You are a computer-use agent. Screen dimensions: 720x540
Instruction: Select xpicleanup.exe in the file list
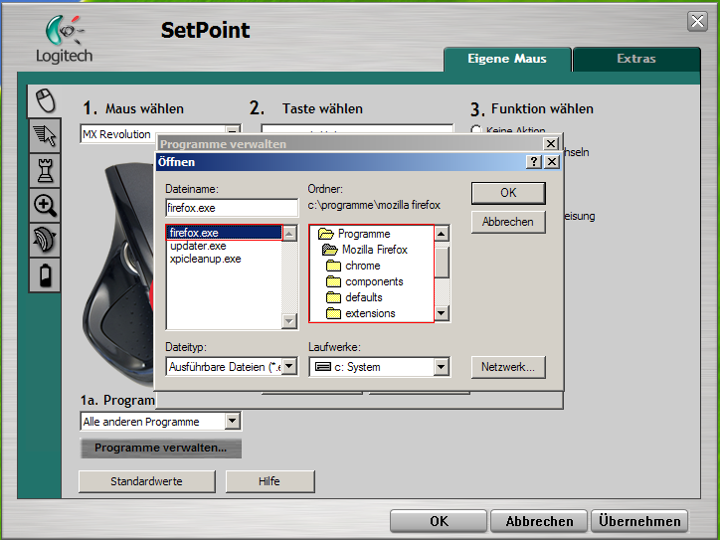point(205,259)
